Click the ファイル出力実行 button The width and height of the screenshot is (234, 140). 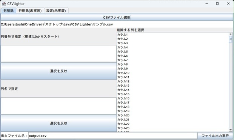215,136
